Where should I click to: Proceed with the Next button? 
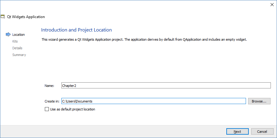point(237,132)
